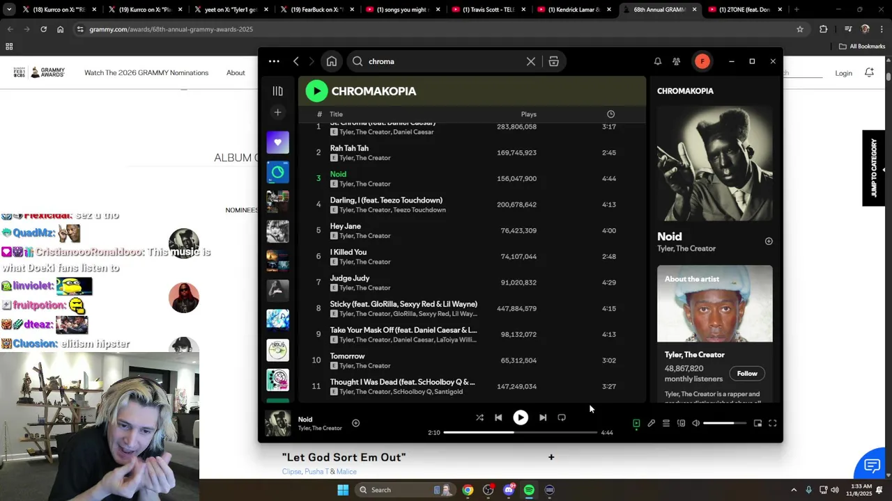
Task: Add Noid to library from Now Playing panel
Action: pyautogui.click(x=769, y=241)
